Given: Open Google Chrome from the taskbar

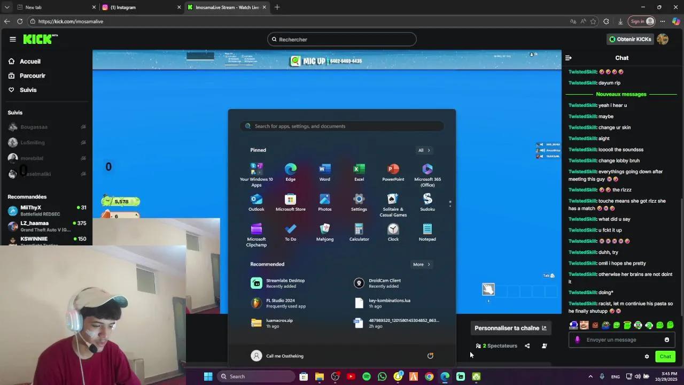Looking at the screenshot, I should (x=429, y=376).
